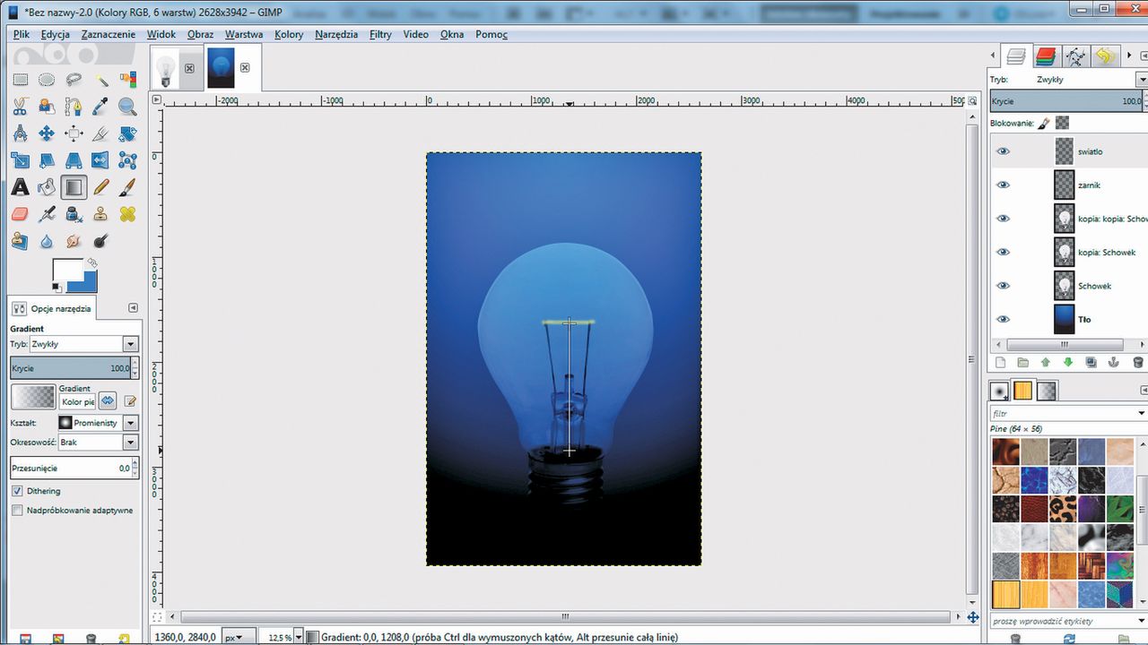
Task: Enable Nadpróbkowanie adaptywne checkbox
Action: click(17, 511)
